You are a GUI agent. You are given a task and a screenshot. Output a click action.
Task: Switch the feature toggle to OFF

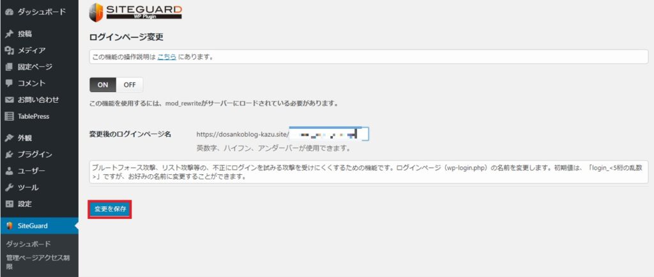coord(130,84)
